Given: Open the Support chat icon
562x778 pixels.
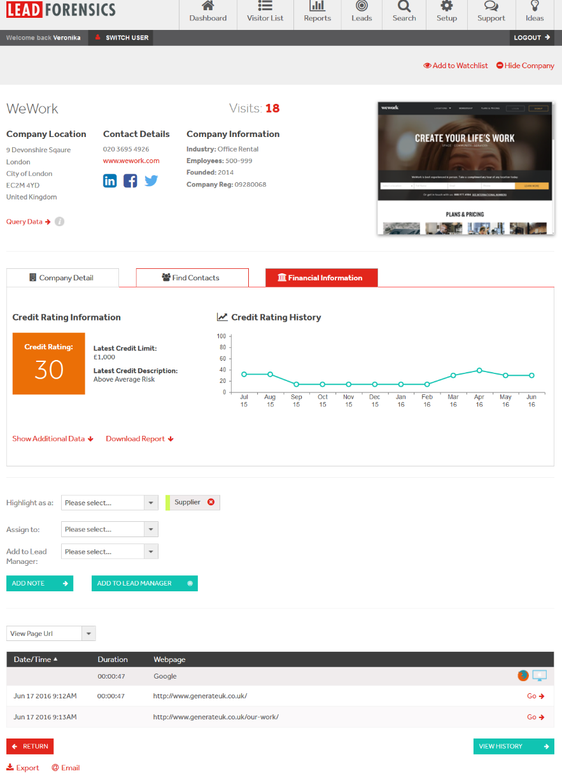Looking at the screenshot, I should [491, 6].
